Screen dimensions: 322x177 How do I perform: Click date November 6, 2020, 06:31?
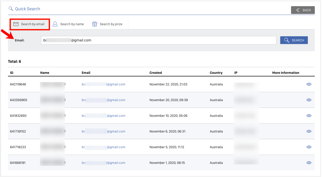[x=167, y=131]
